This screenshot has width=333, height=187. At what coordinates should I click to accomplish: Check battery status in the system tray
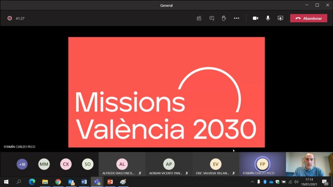pyautogui.click(x=284, y=182)
